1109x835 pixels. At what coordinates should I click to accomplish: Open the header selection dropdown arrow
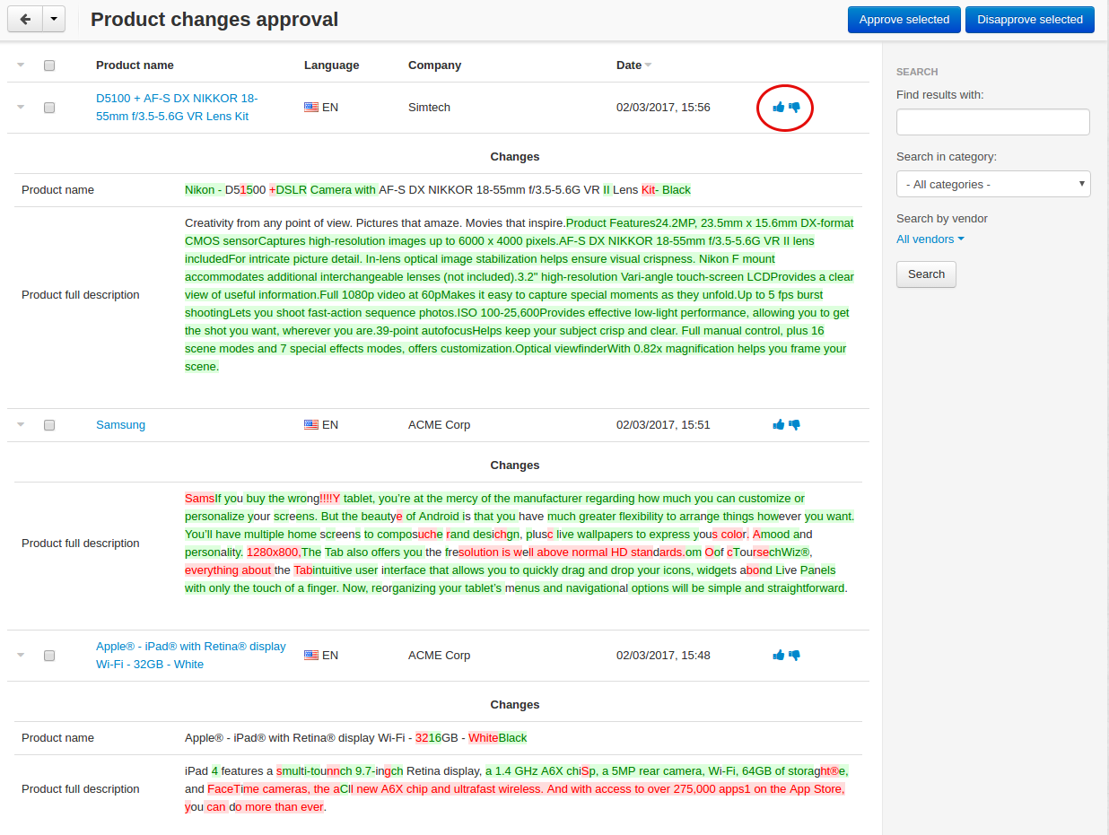coord(21,65)
